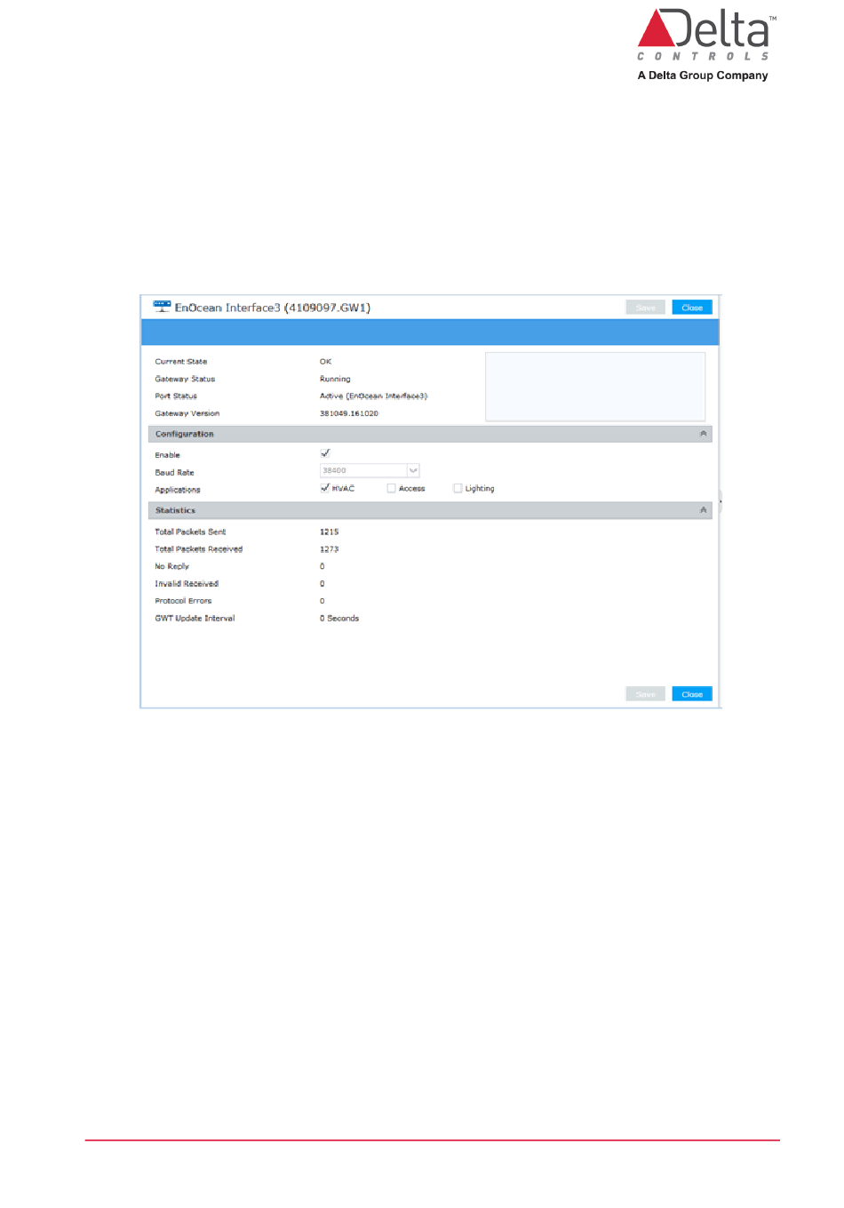Toggle the Enable checkbox

tap(325, 453)
